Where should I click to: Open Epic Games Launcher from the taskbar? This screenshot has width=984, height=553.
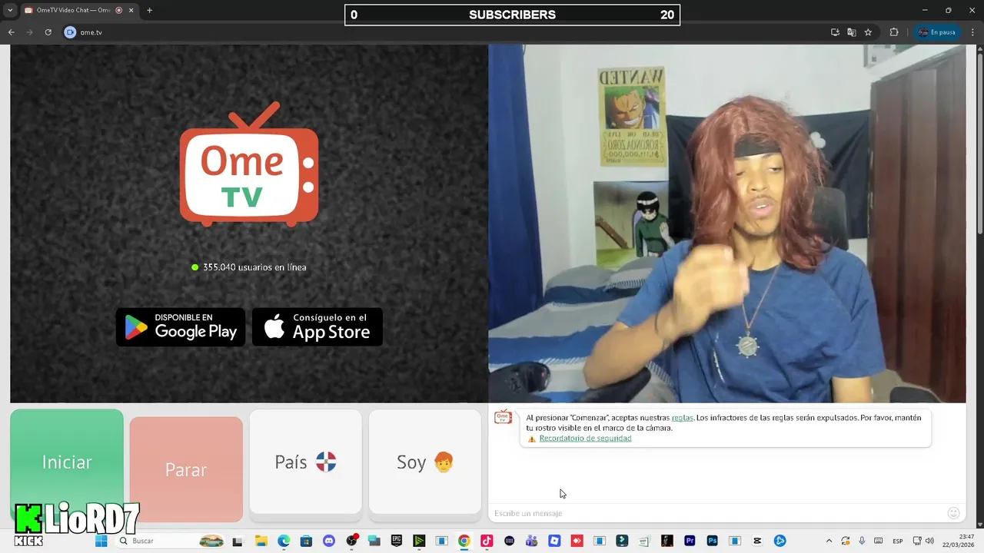pyautogui.click(x=397, y=541)
